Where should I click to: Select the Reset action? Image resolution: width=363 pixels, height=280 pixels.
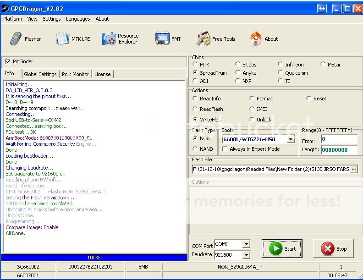[308, 99]
